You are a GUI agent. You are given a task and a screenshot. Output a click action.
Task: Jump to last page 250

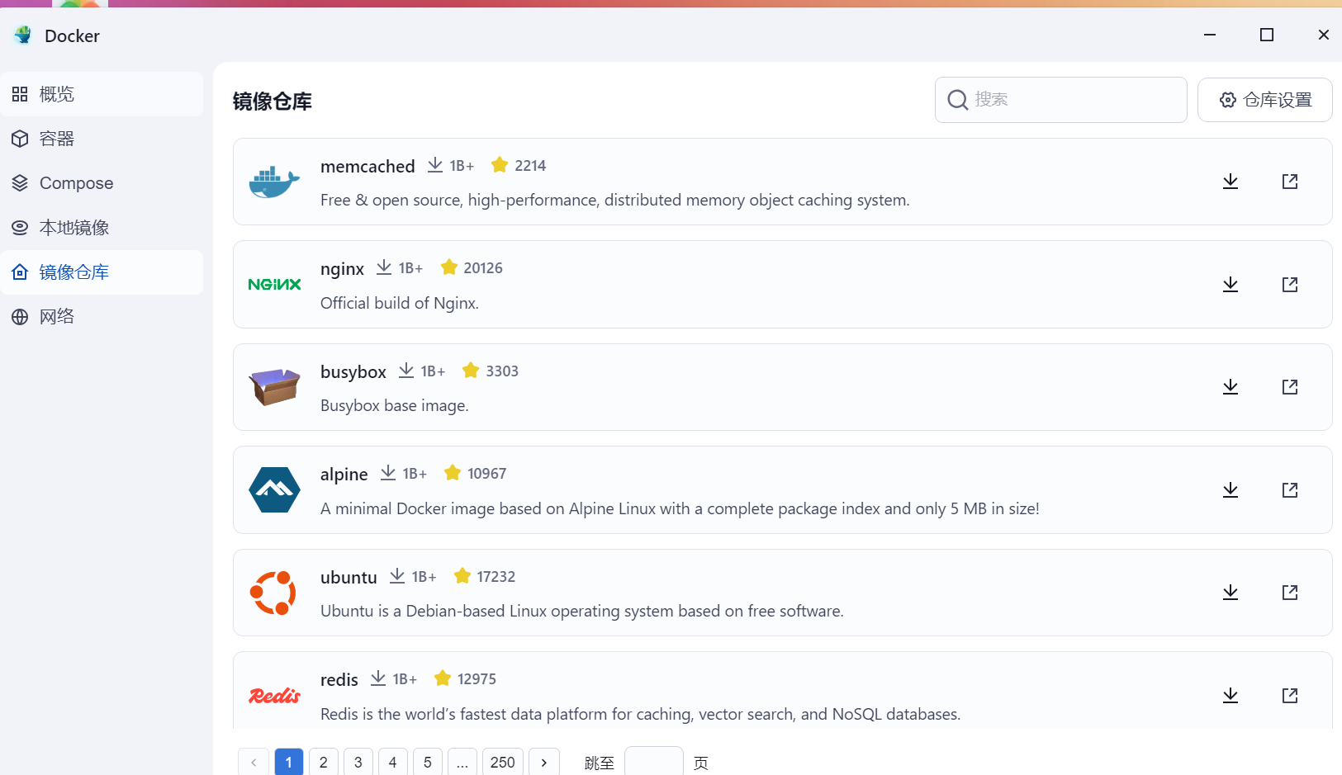pos(502,762)
